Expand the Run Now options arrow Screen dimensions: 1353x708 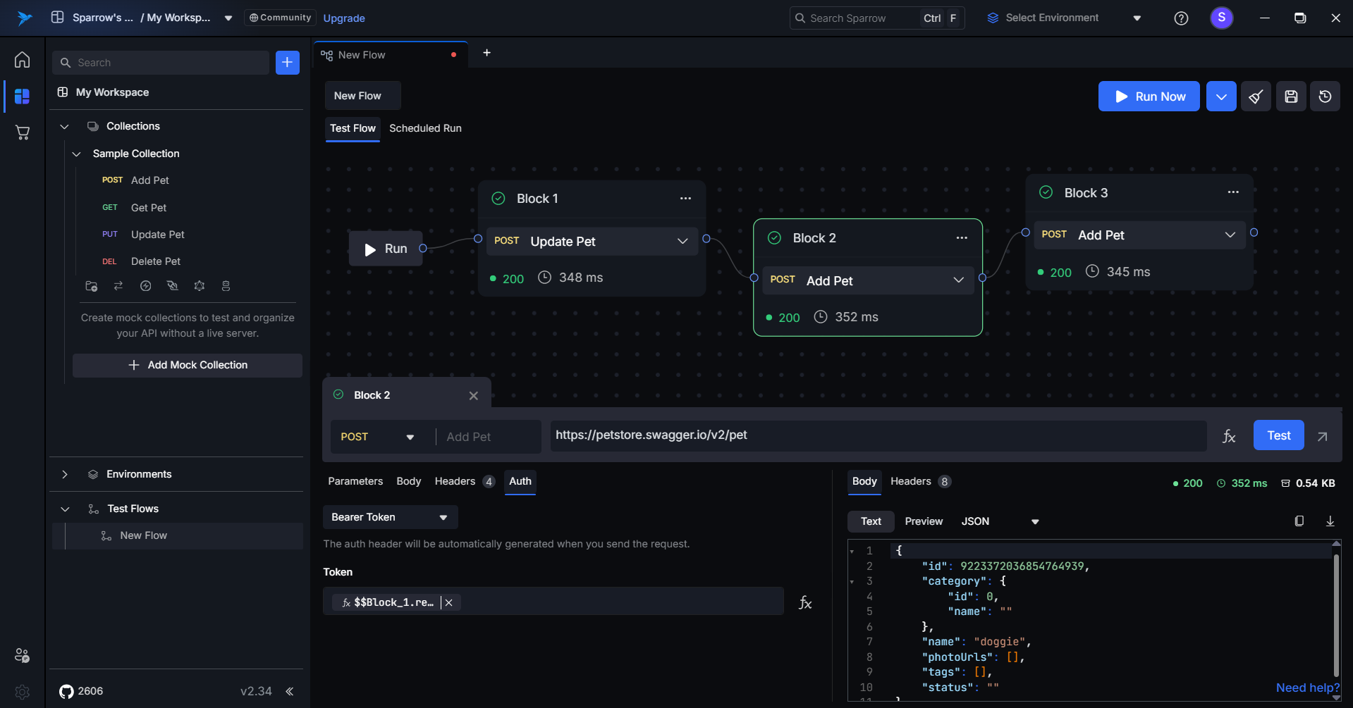click(1220, 97)
